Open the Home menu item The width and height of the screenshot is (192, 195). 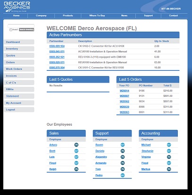16,16
